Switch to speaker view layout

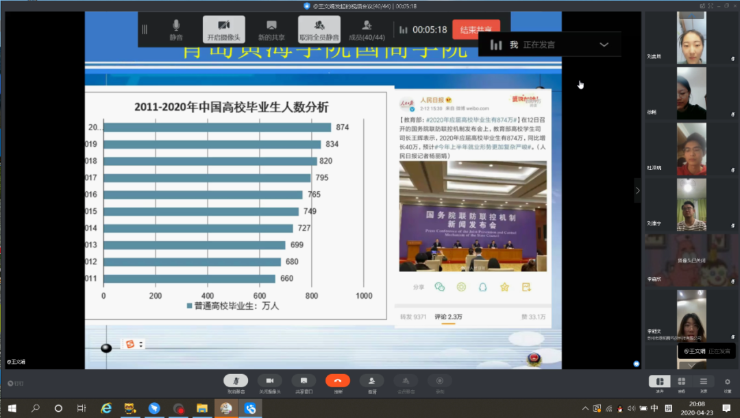pyautogui.click(x=659, y=382)
